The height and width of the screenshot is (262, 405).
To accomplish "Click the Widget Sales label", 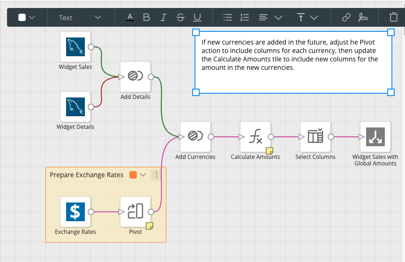I will coord(75,67).
